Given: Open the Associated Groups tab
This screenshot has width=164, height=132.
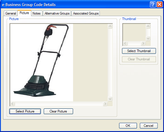Looking at the screenshot, I should [86, 13].
